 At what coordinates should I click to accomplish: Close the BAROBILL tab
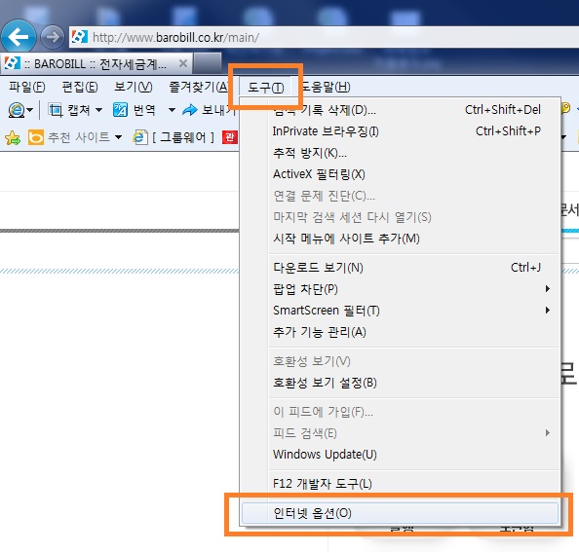click(x=183, y=63)
